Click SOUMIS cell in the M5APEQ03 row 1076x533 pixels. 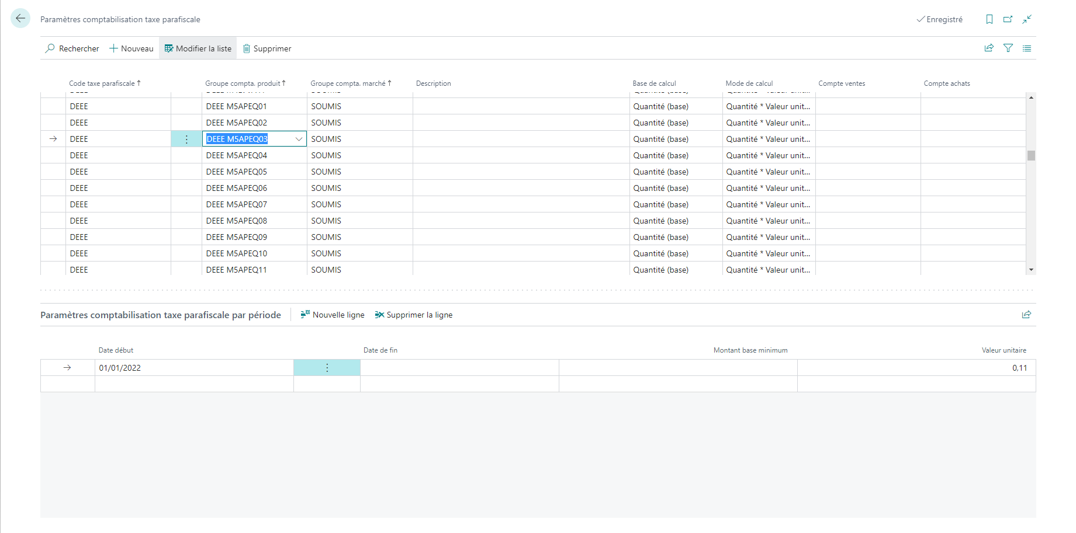pos(360,139)
